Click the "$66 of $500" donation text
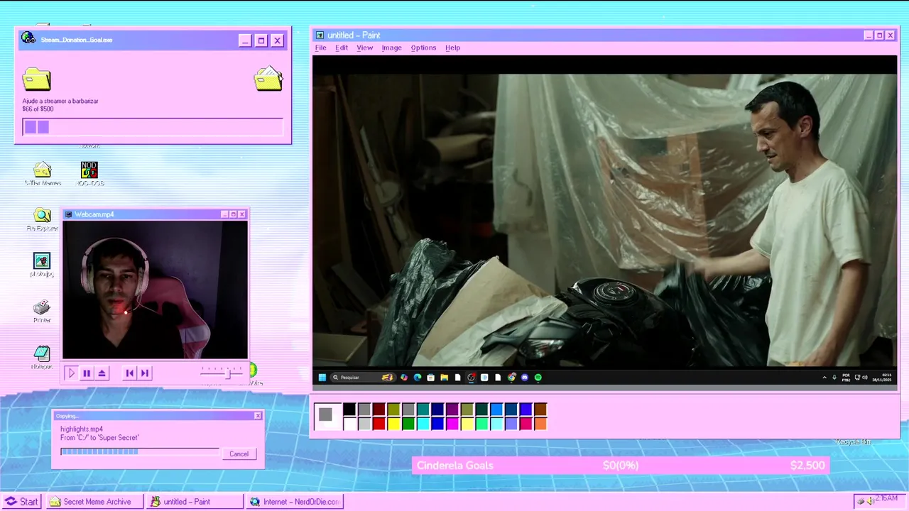Image resolution: width=909 pixels, height=511 pixels. pyautogui.click(x=38, y=109)
